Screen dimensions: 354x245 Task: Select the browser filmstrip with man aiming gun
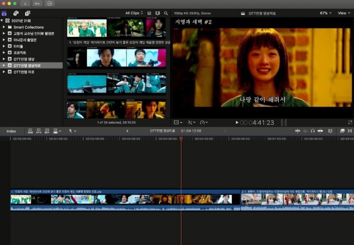tap(116, 58)
